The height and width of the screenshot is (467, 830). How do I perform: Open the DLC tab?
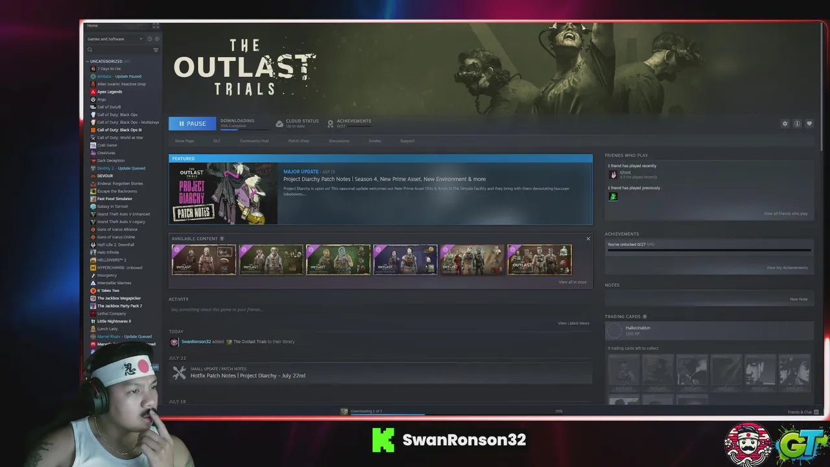click(x=217, y=141)
